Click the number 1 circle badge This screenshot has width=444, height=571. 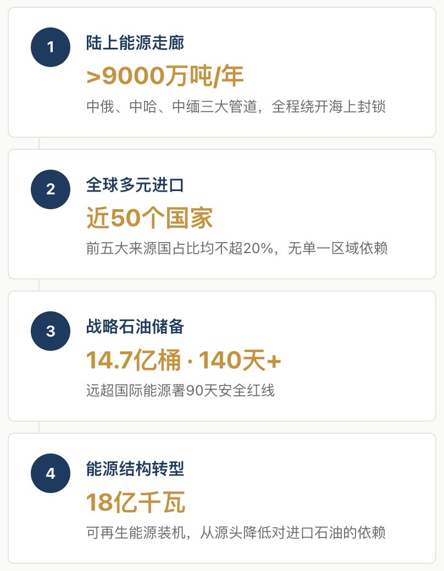[x=51, y=47]
